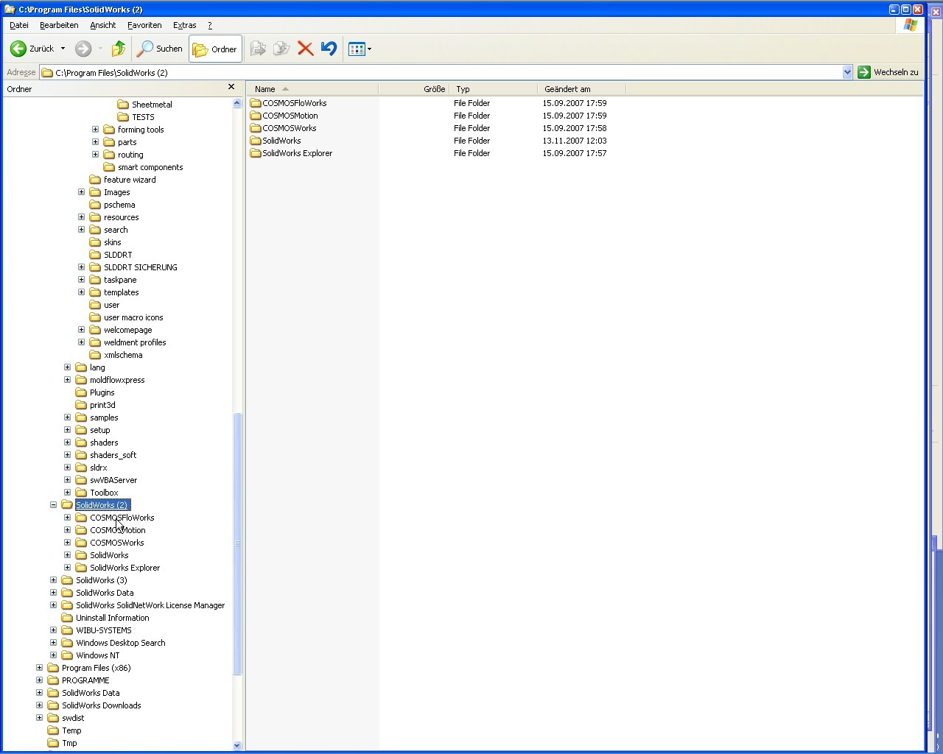This screenshot has height=754, width=943.
Task: Click the Uninstall Information folder icon
Action: click(67, 618)
